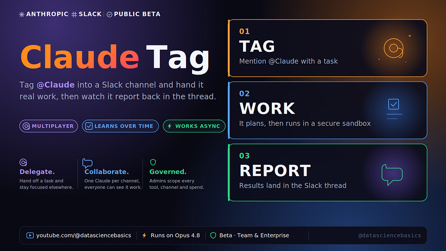Click the speech bubble icon above Collaborate
Viewport: 446px width, 251px height.
coord(87,163)
